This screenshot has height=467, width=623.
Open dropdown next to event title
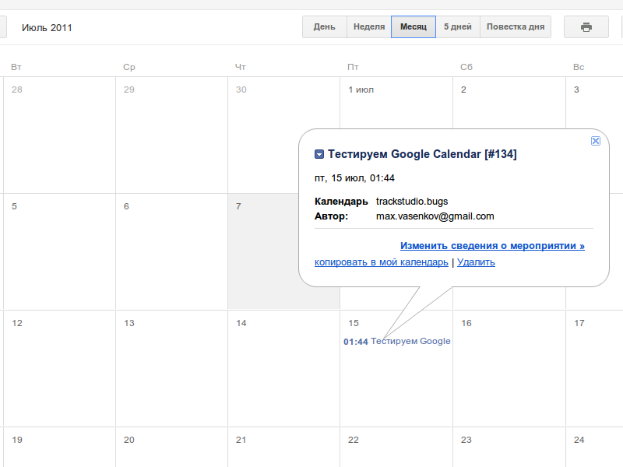[x=319, y=154]
